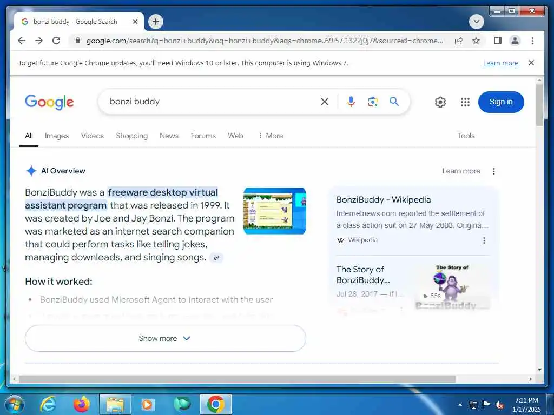Screen dimensions: 554x415
Task: Open the Chrome side panel icon
Action: coord(498,41)
